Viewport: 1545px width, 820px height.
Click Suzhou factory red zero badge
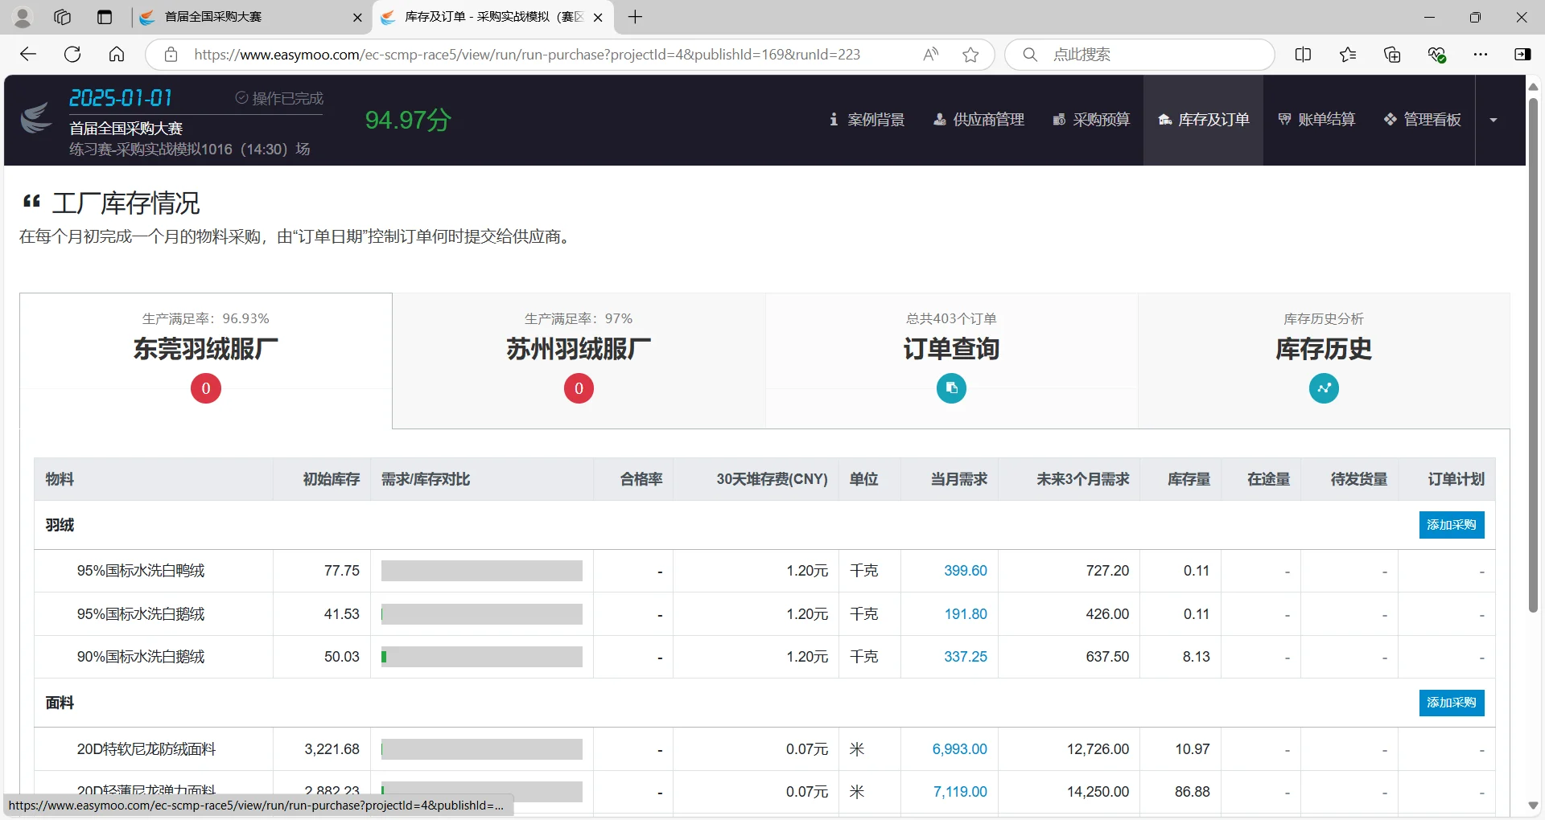pos(579,388)
